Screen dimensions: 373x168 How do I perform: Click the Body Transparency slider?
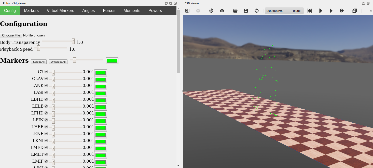58,41
